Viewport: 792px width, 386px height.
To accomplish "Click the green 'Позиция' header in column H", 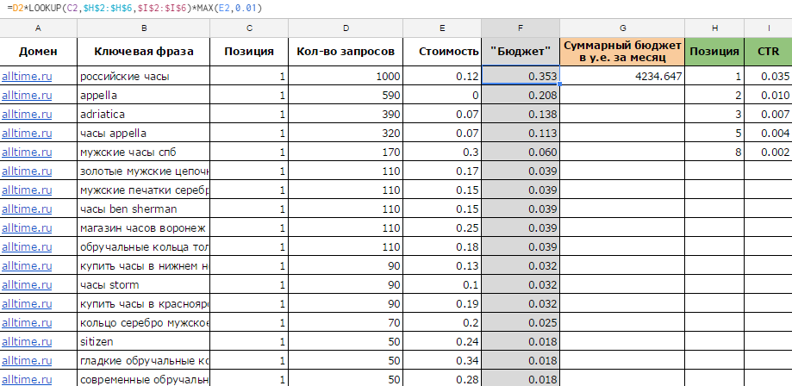I will [714, 52].
